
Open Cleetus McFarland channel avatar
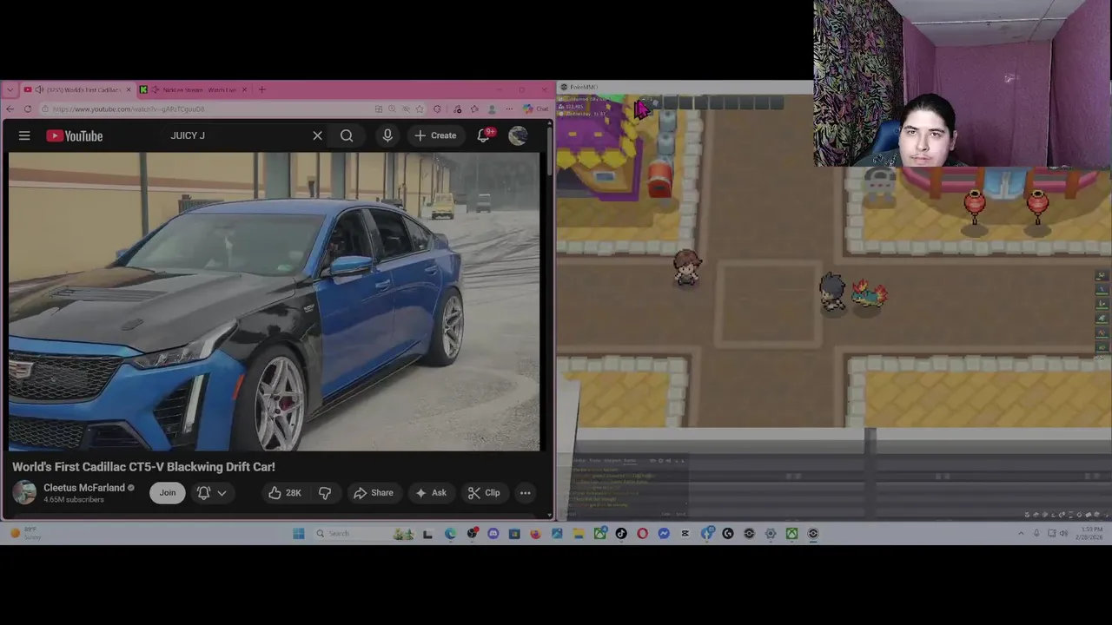click(24, 492)
